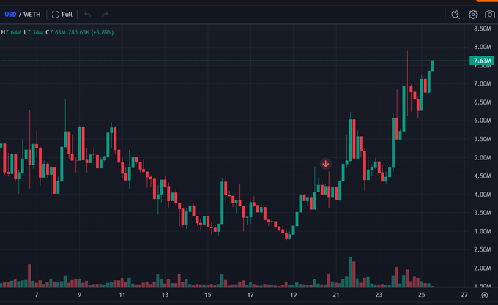This screenshot has width=498, height=305.
Task: Click date label 25 on time axis
Action: tap(421, 295)
